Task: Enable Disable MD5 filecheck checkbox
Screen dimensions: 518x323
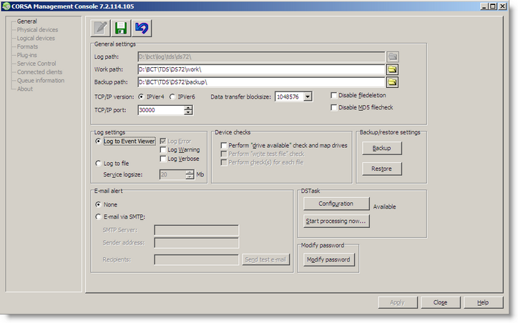Action: (x=333, y=108)
